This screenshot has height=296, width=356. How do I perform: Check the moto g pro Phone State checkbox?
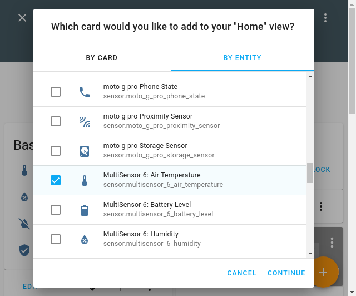pos(56,92)
